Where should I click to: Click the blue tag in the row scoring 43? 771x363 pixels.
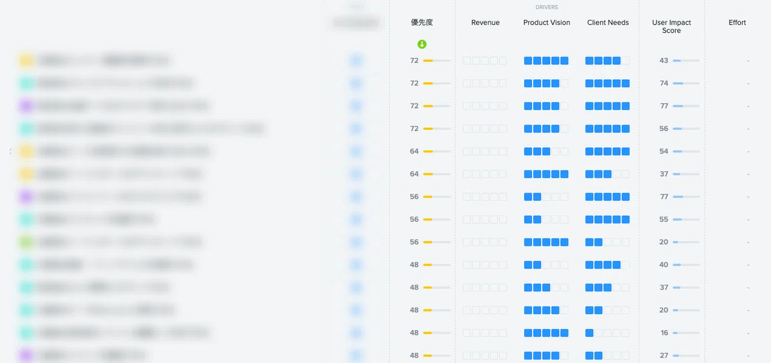(356, 61)
